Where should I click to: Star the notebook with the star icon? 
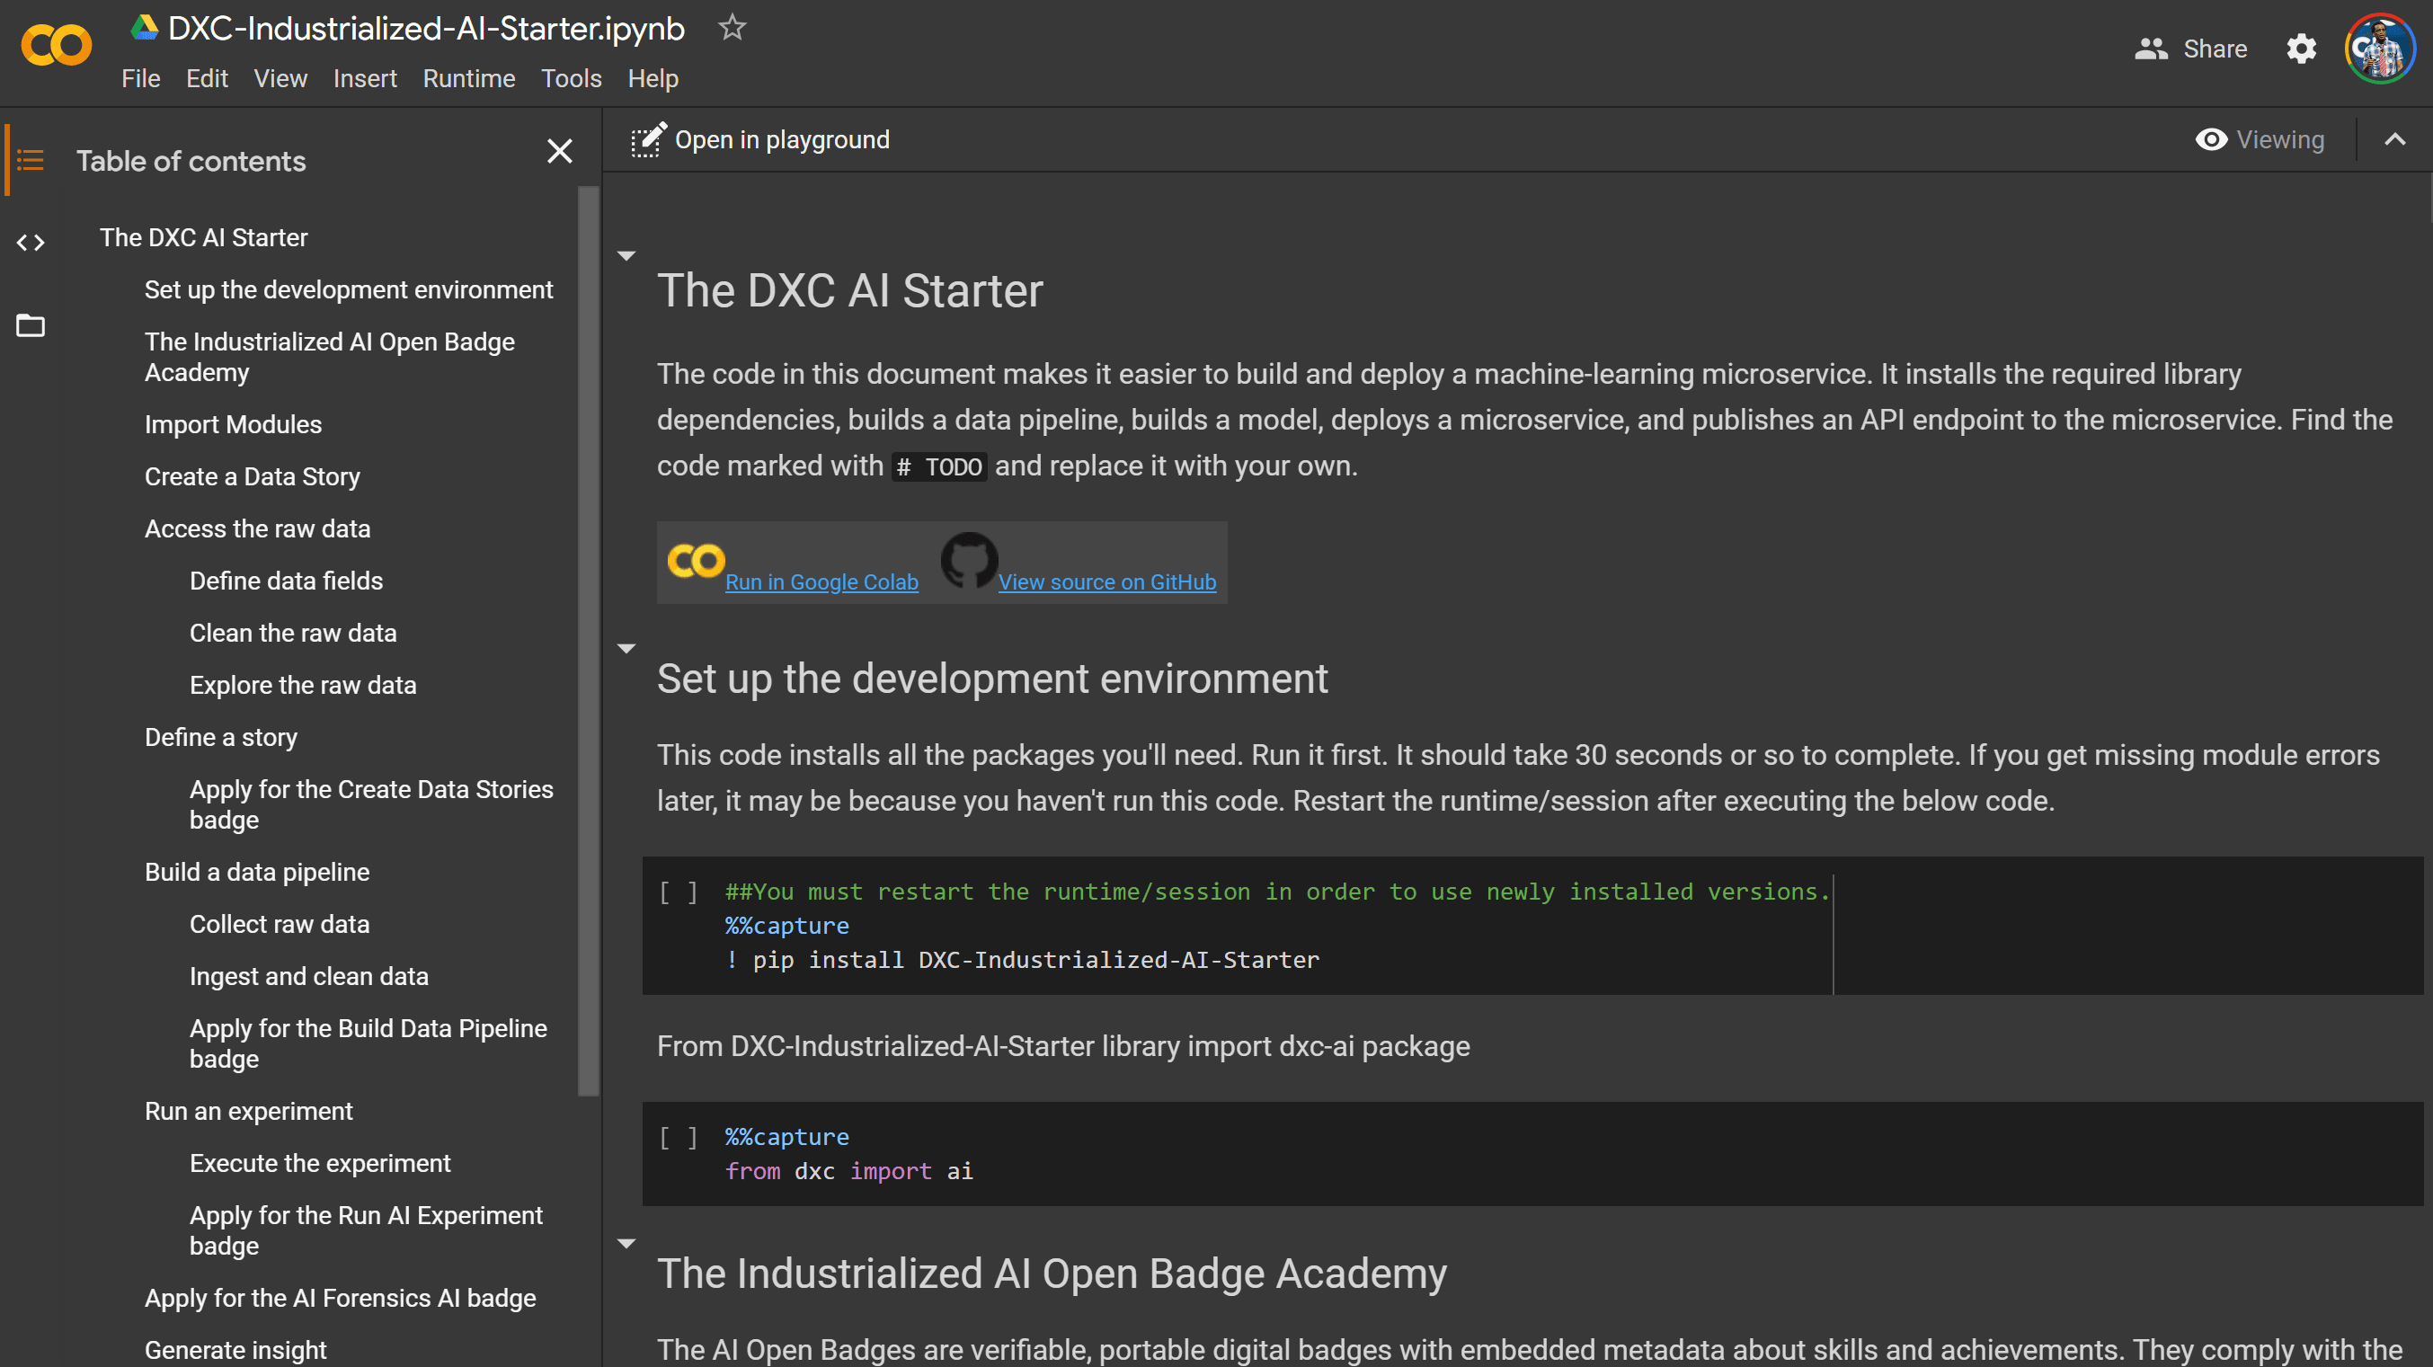pos(732,27)
